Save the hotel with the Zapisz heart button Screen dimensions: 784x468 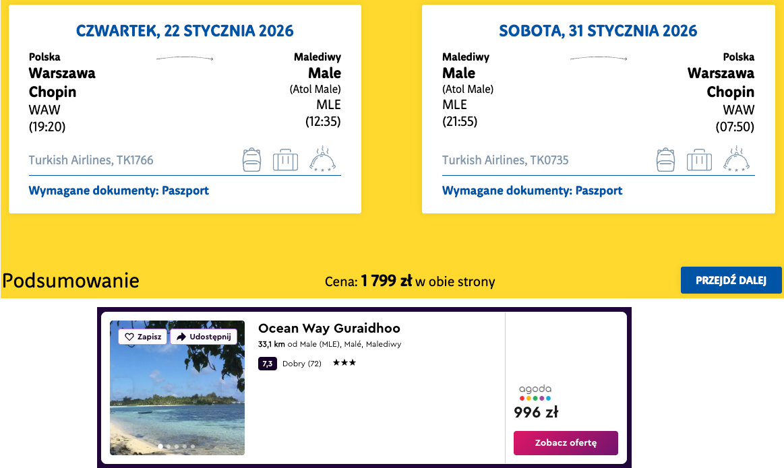coord(143,337)
